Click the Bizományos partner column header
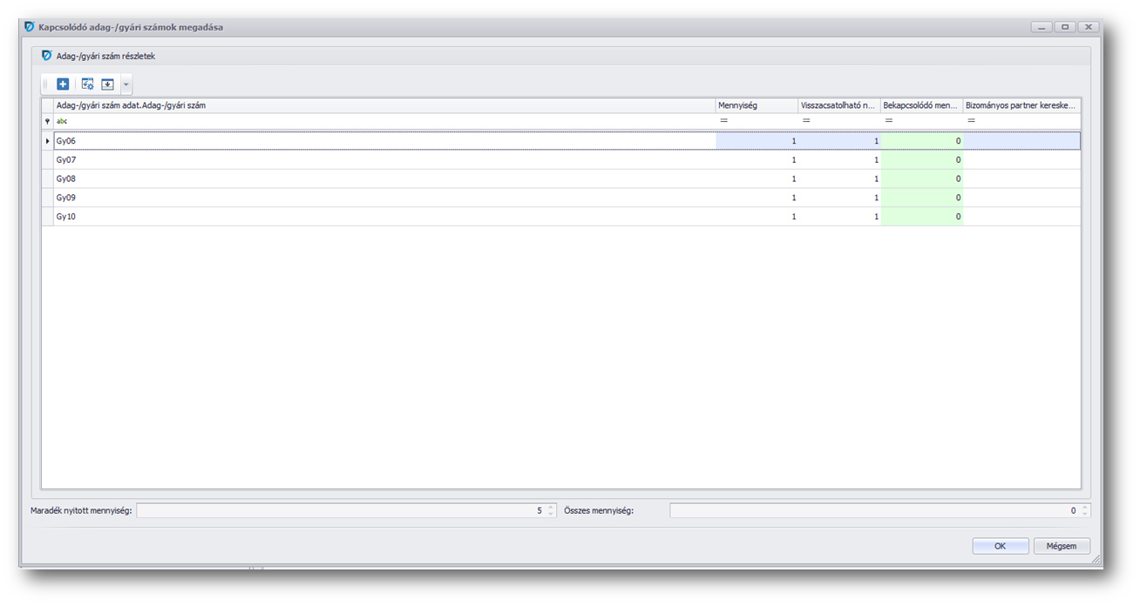This screenshot has width=1140, height=606. (x=1021, y=105)
